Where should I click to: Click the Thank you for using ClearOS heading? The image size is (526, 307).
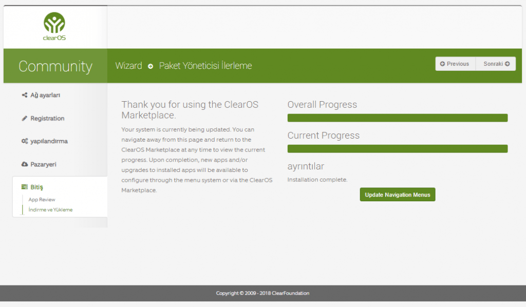190,110
